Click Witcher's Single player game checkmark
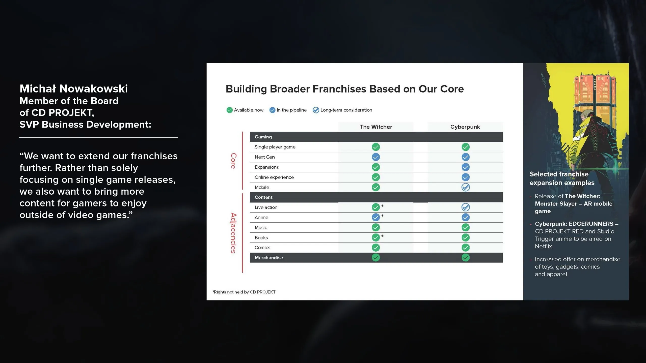This screenshot has height=363, width=646. (x=376, y=147)
